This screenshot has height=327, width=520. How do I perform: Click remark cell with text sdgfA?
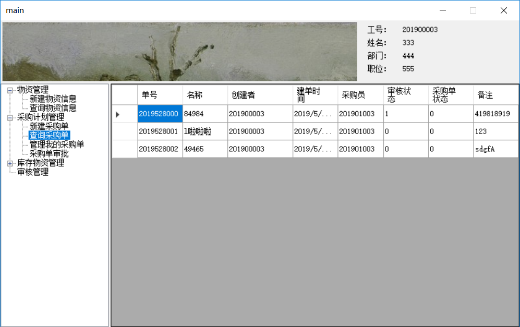coord(495,149)
